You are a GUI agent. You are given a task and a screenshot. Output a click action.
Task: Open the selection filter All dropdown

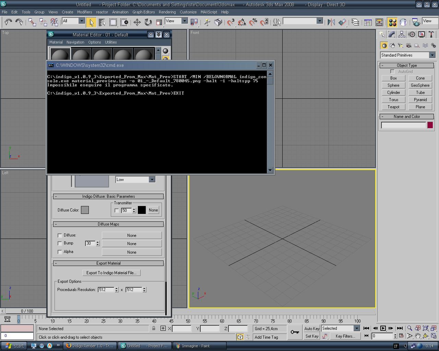click(x=73, y=21)
